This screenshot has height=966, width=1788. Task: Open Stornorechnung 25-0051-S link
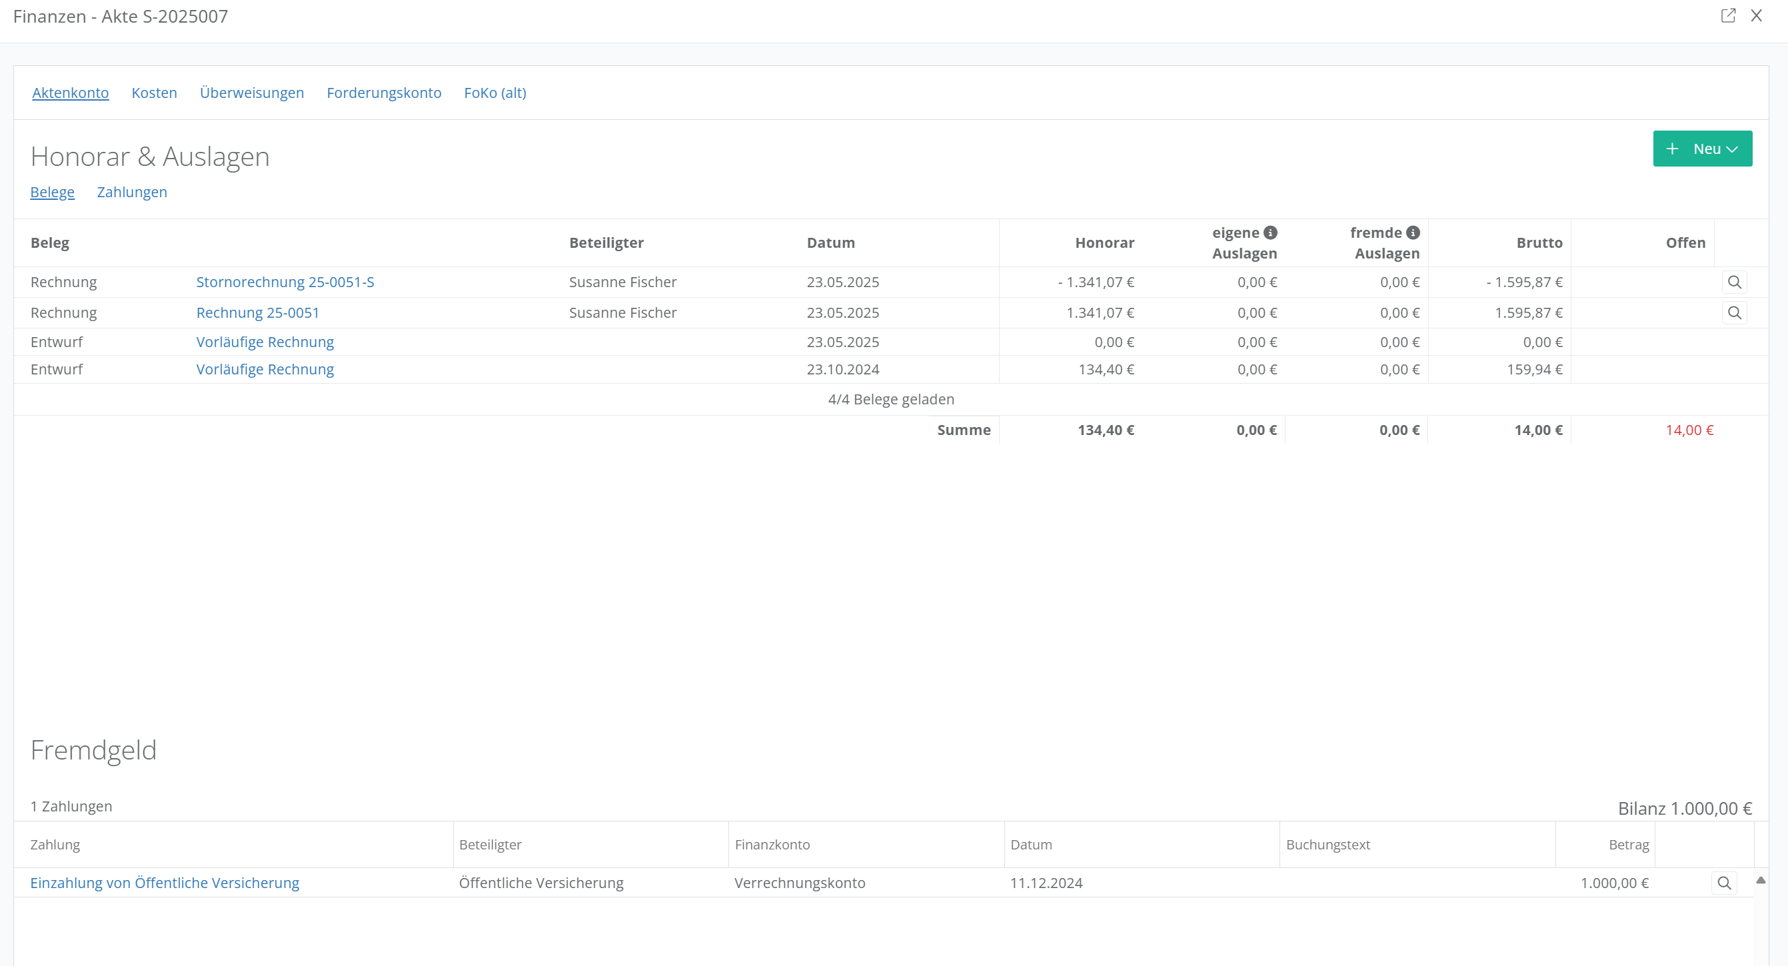coord(285,282)
